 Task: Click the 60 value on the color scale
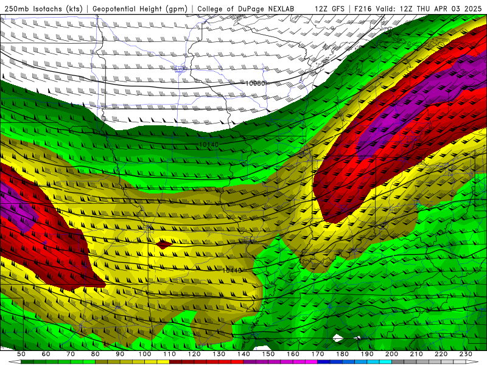pyautogui.click(x=46, y=354)
